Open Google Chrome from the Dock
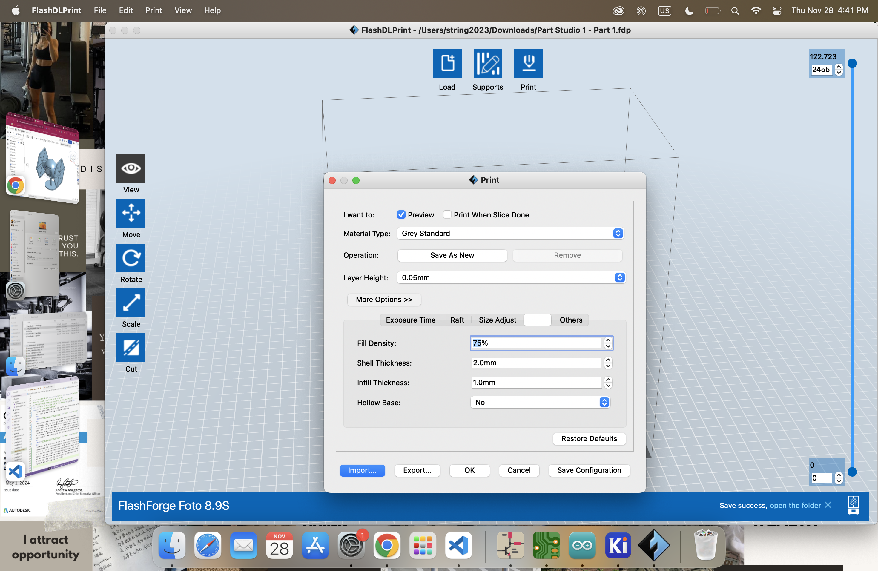The height and width of the screenshot is (571, 878). [x=387, y=545]
